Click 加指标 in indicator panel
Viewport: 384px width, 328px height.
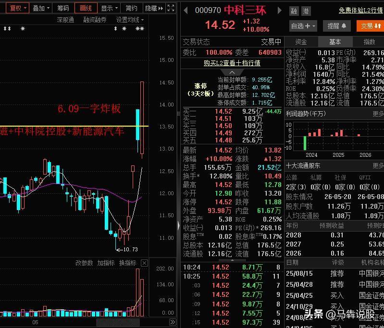106,263
